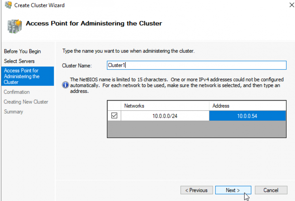Select the Before You Begin step
Image resolution: width=295 pixels, height=201 pixels.
[22, 51]
